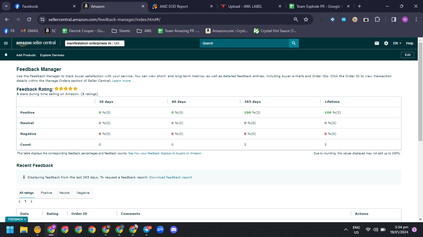Open the Seller Central hamburger menu

point(6,43)
